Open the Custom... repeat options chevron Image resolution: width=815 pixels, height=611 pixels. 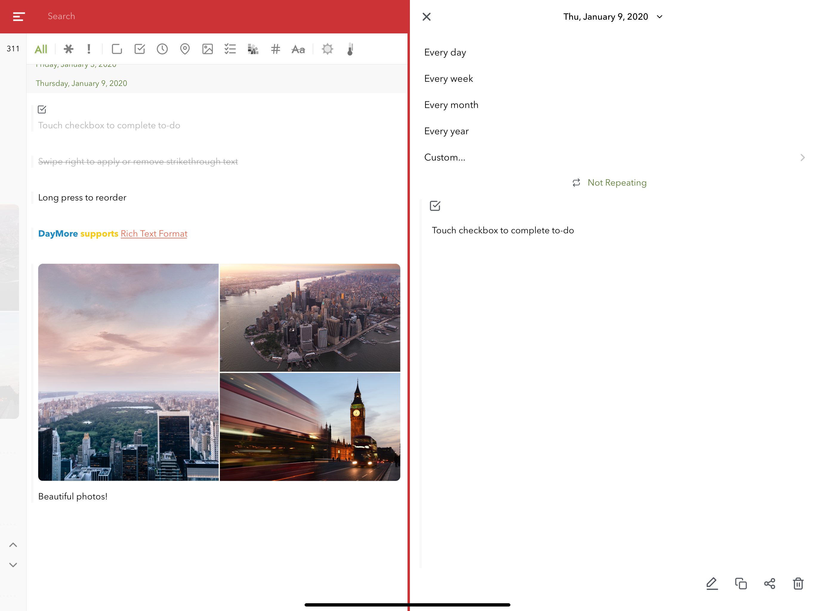coord(802,158)
